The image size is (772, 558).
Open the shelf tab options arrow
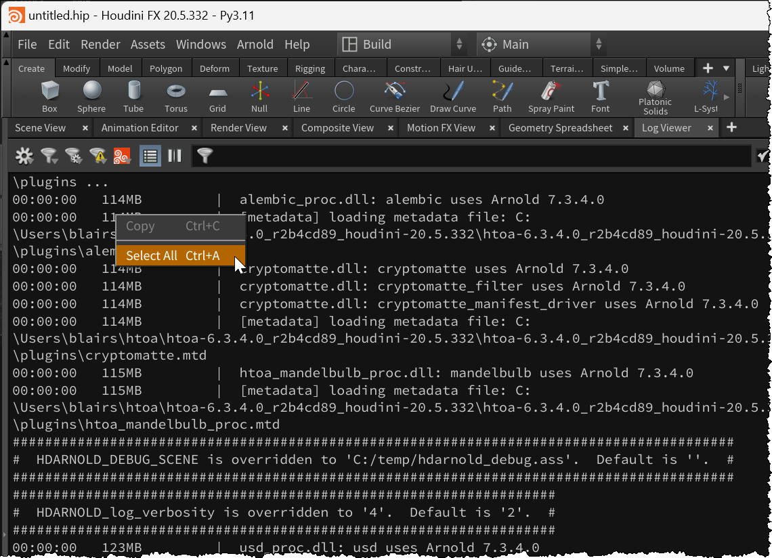(x=726, y=68)
